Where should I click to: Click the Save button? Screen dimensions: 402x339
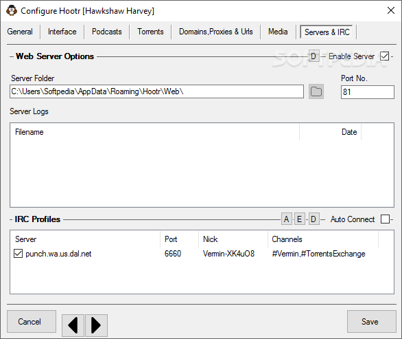(x=372, y=322)
